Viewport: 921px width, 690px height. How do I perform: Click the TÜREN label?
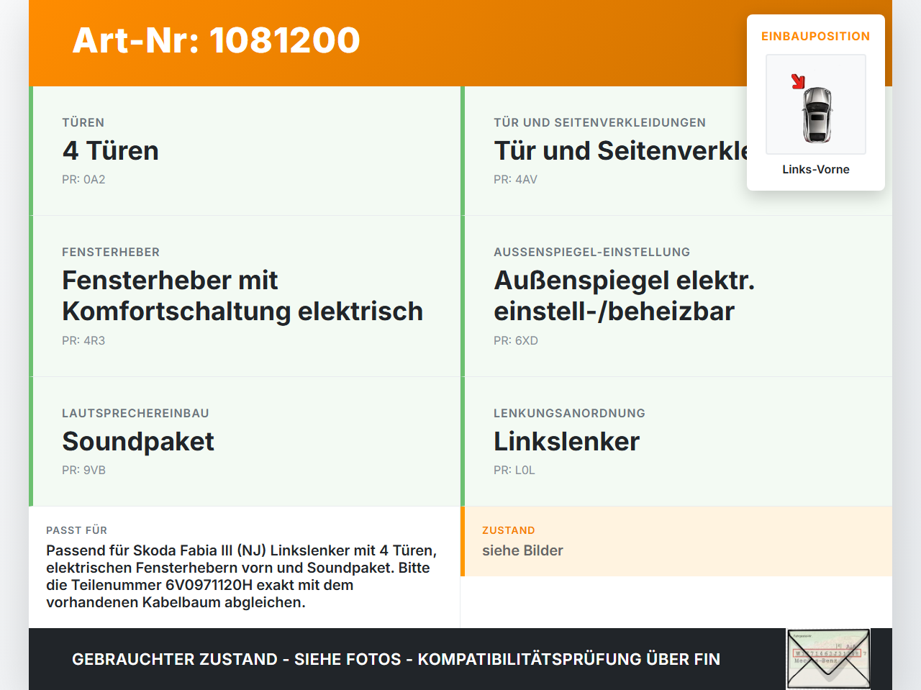tap(83, 122)
